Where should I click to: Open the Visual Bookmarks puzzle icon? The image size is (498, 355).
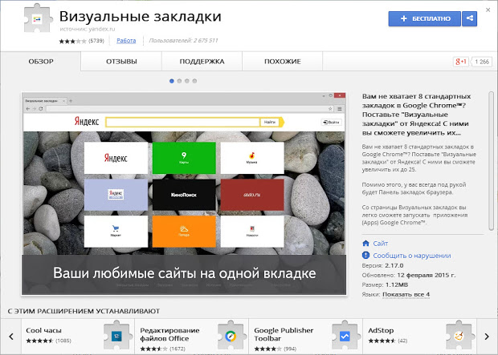pos(38,18)
